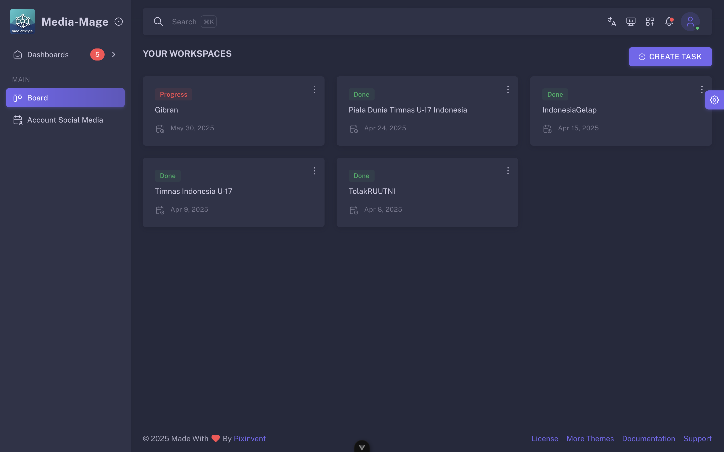
Task: Toggle sidebar pin next to Media-Mage
Action: point(118,22)
